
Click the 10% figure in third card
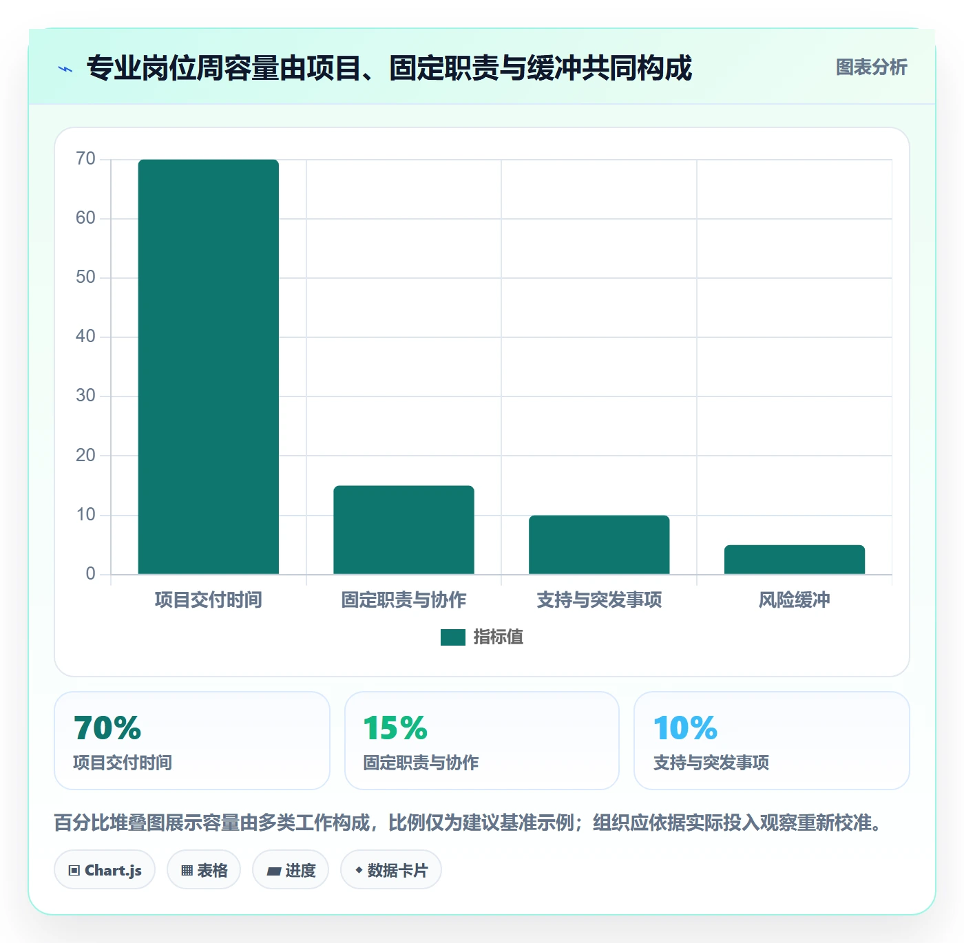(x=686, y=728)
